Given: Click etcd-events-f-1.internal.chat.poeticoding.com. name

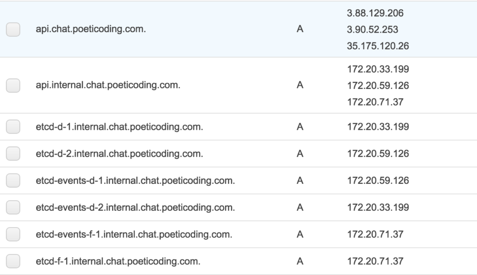Looking at the screenshot, I should 134,234.
